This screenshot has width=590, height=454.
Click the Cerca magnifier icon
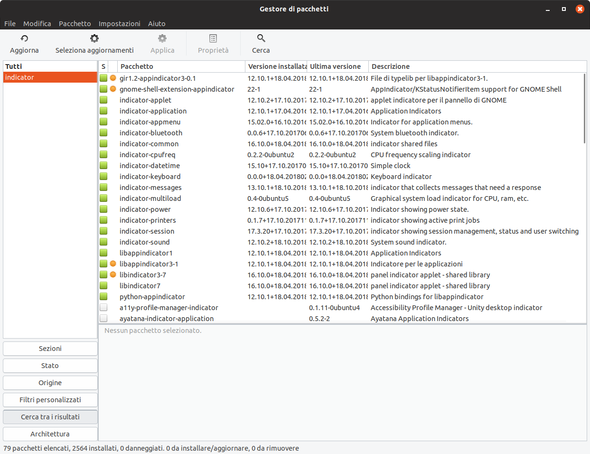pyautogui.click(x=261, y=38)
